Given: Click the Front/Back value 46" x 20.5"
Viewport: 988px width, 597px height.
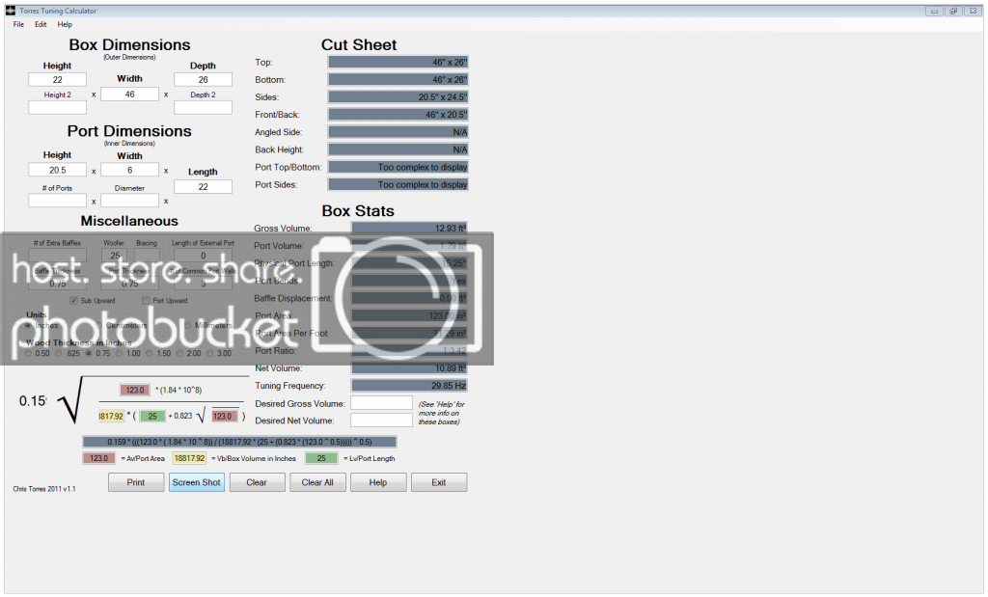Looking at the screenshot, I should pyautogui.click(x=398, y=115).
